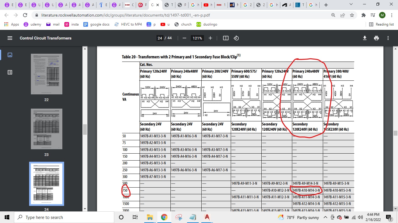Open the udemy bookmark

32,24
